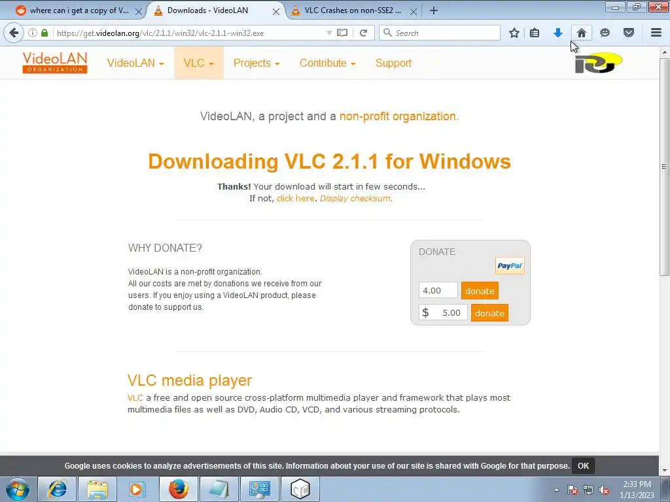Show site information icon in address bar
The width and height of the screenshot is (670, 502).
coord(33,33)
